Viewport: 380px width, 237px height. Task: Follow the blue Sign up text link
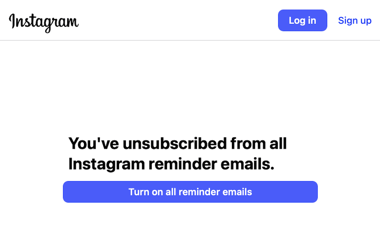355,21
